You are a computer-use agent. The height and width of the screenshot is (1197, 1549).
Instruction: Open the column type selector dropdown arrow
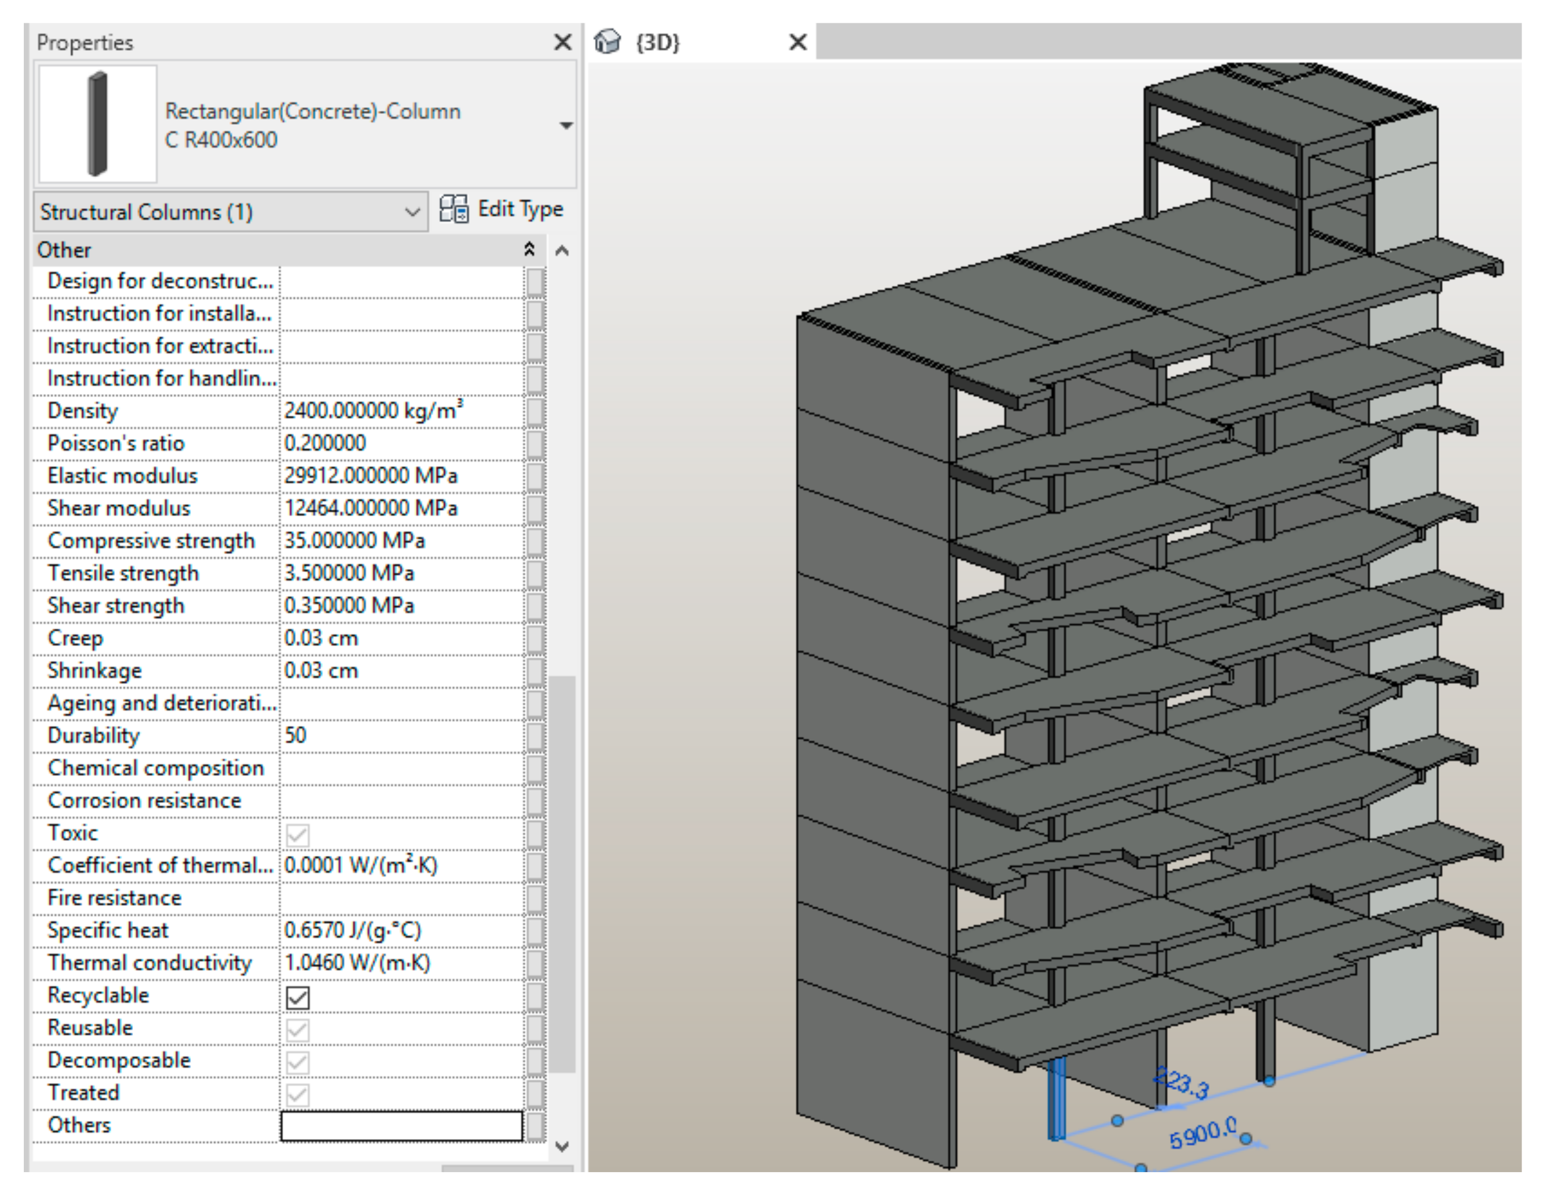(x=565, y=125)
